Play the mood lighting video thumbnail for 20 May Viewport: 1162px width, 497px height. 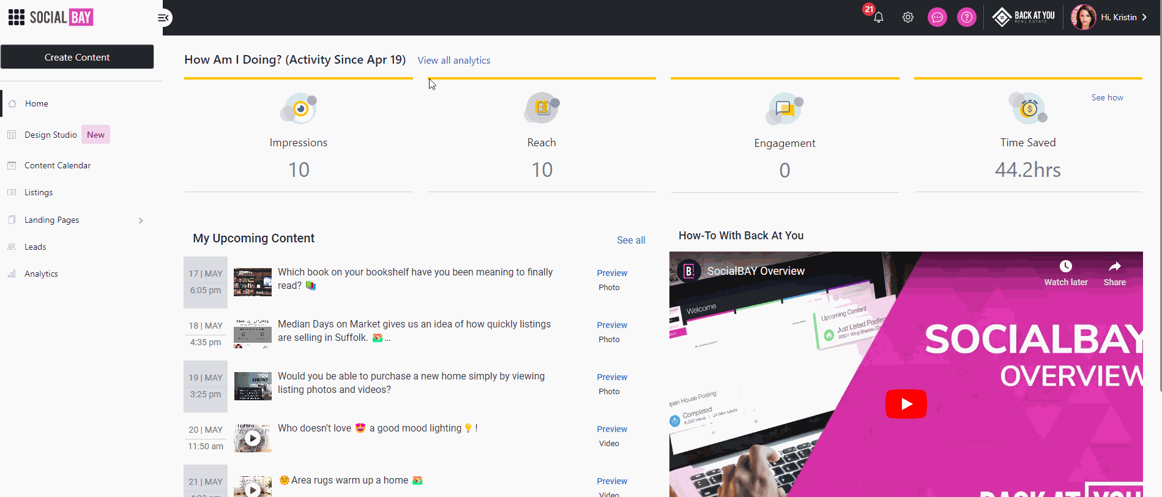pos(253,438)
